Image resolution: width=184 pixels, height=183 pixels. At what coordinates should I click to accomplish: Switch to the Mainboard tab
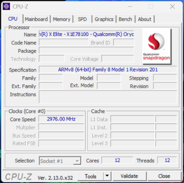[x=36, y=19]
